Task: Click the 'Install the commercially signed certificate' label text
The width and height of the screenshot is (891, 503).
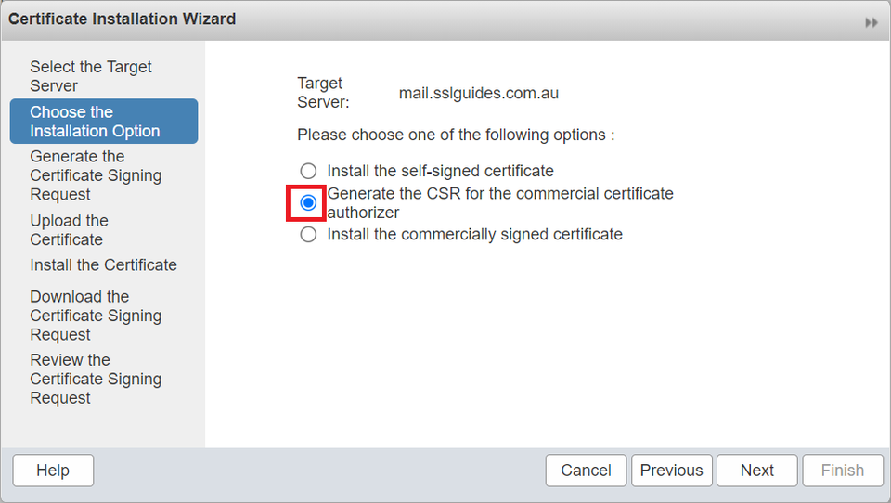Action: (474, 235)
